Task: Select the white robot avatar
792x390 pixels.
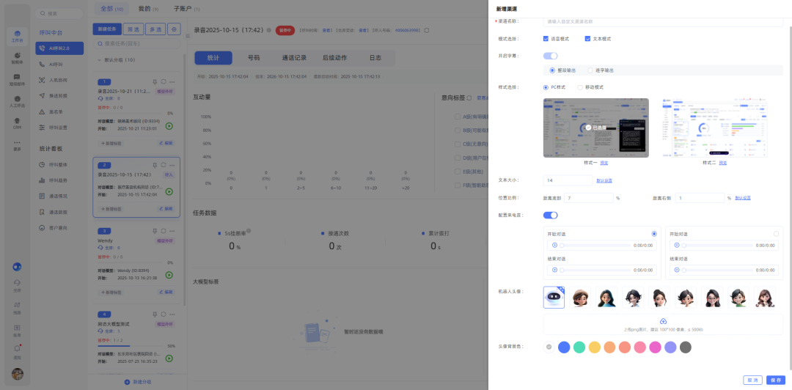Action: click(554, 297)
